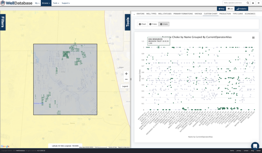Open the Vintage tab
The width and height of the screenshot is (262, 153).
(x=198, y=14)
